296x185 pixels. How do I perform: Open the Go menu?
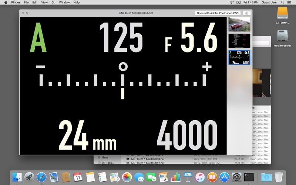53,2
